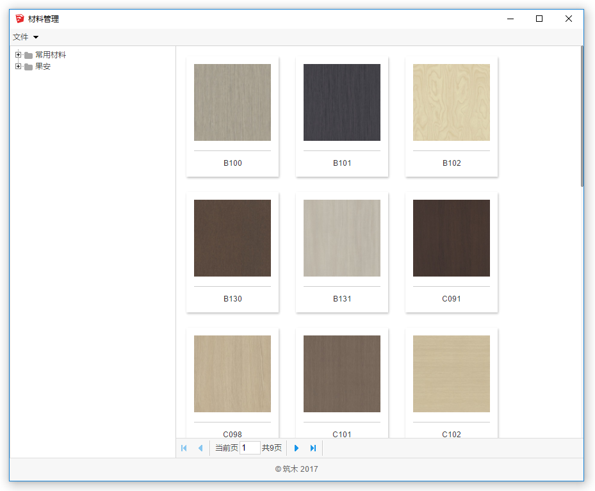Expand the 常用材料 tree node
The image size is (595, 491).
tap(18, 55)
